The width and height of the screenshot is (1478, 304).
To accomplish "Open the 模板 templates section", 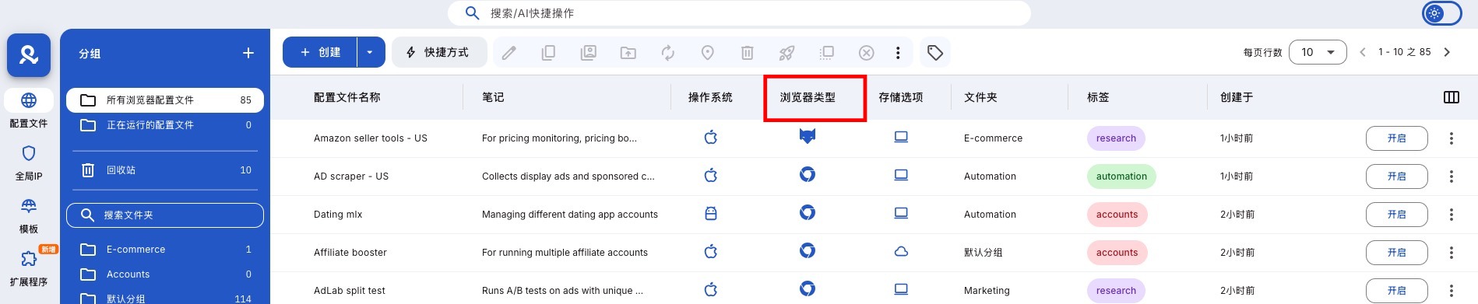I will [29, 215].
